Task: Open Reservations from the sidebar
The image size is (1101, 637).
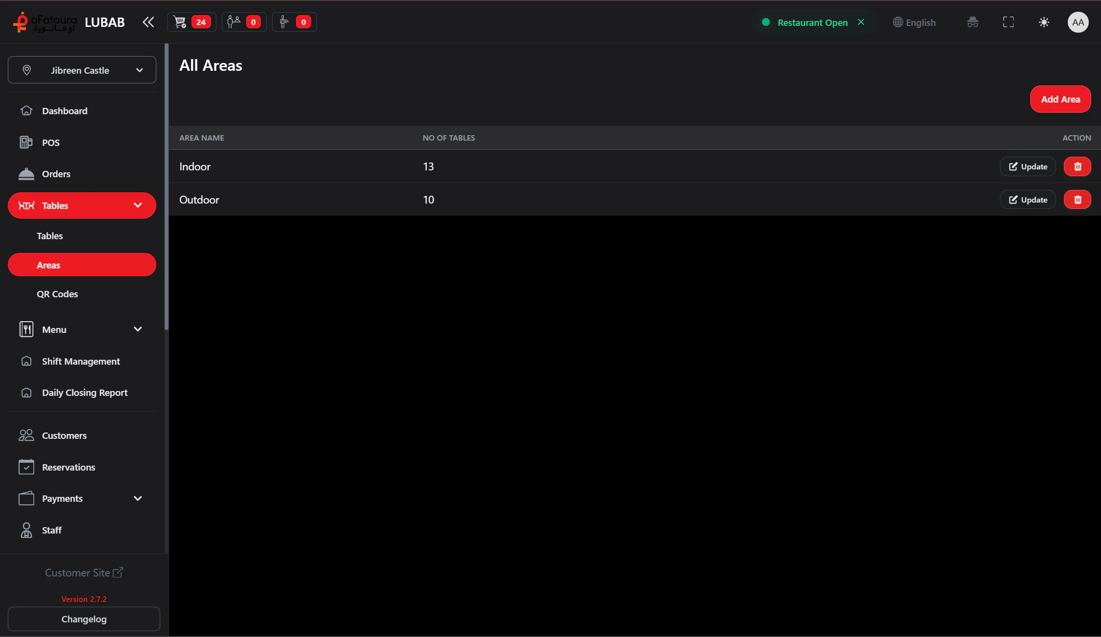Action: click(68, 467)
